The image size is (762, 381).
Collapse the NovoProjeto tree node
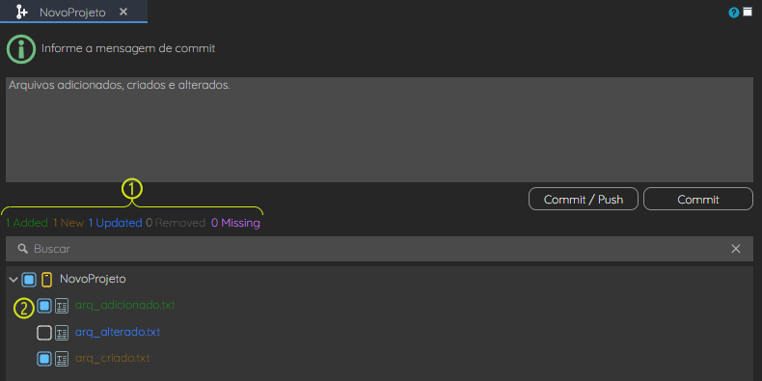[14, 280]
